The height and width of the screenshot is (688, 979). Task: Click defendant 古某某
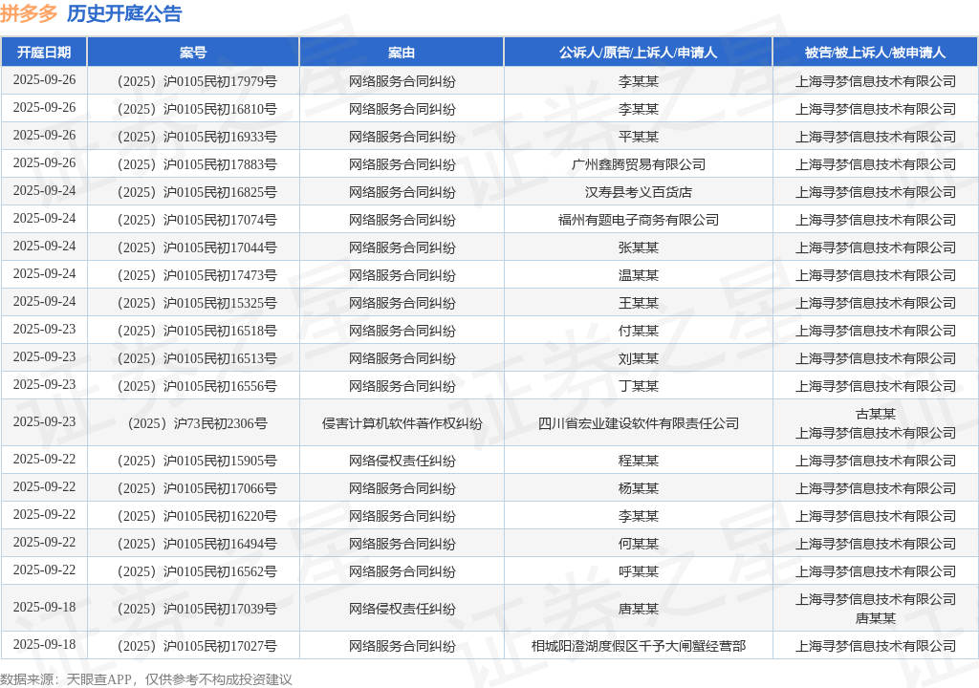pyautogui.click(x=876, y=414)
